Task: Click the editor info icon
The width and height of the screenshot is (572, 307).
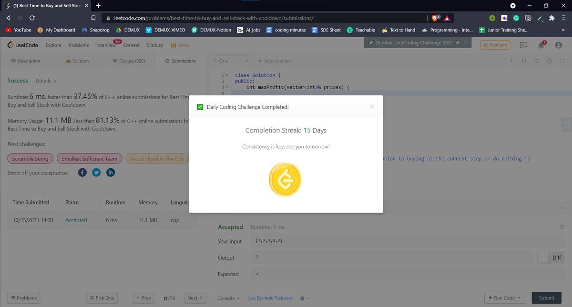Action: pos(511,61)
